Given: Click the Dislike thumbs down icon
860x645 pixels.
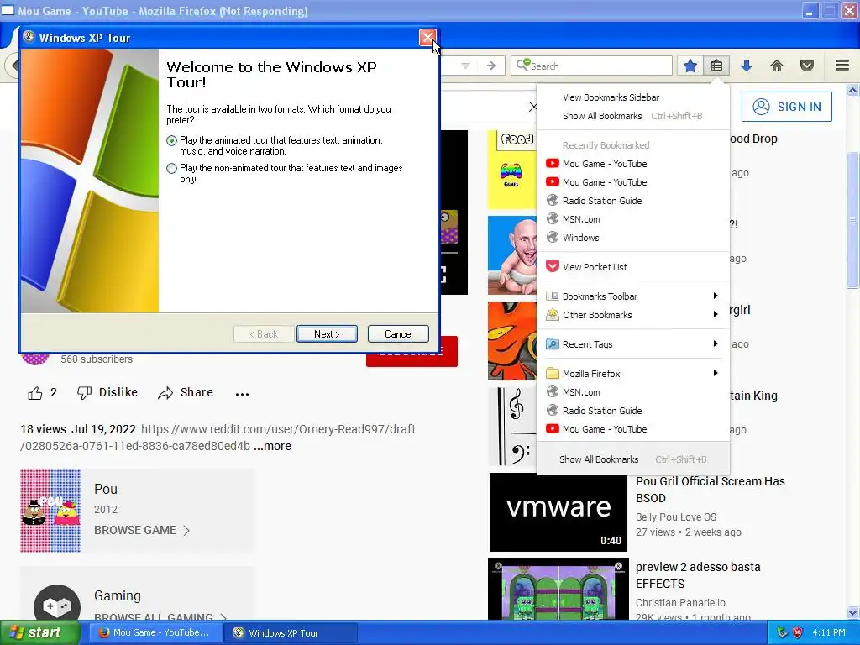Looking at the screenshot, I should pyautogui.click(x=84, y=393).
